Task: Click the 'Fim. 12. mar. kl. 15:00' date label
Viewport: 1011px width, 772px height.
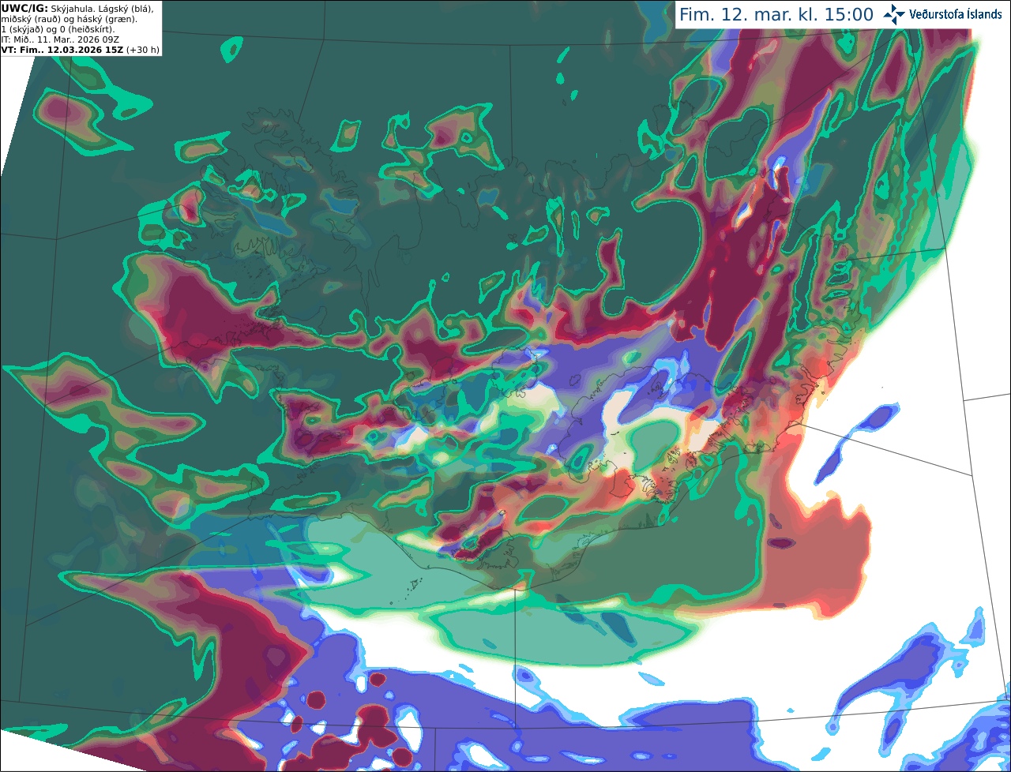Action: coord(776,14)
